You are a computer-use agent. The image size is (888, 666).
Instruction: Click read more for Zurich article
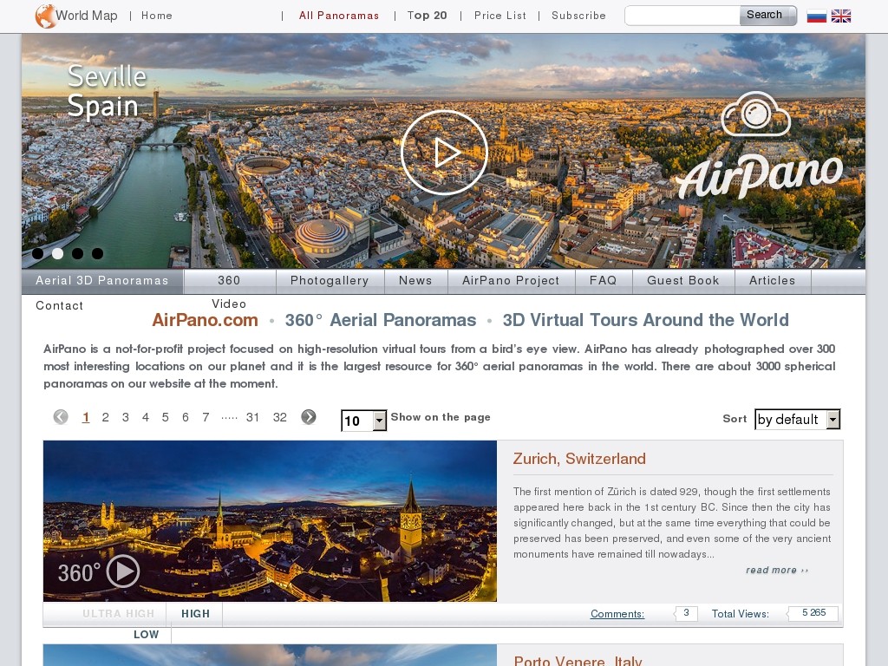pos(777,571)
